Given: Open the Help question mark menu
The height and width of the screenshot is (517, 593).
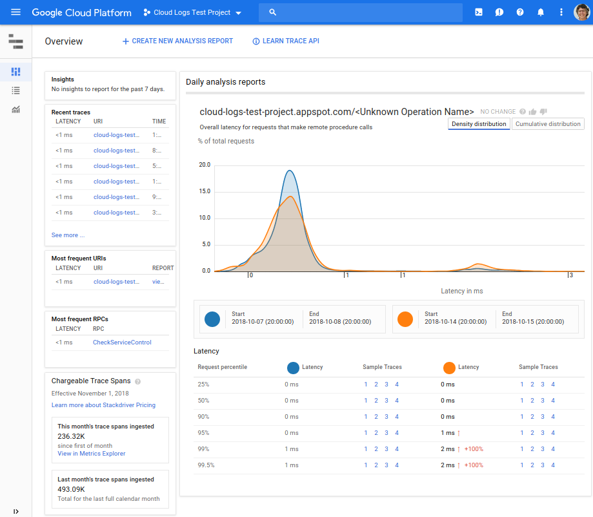Looking at the screenshot, I should coord(520,12).
